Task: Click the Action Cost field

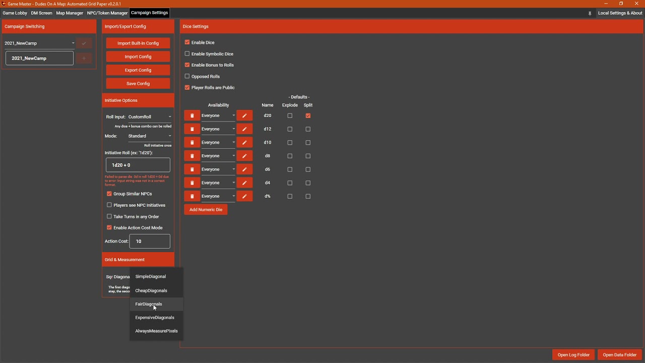Action: (150, 241)
